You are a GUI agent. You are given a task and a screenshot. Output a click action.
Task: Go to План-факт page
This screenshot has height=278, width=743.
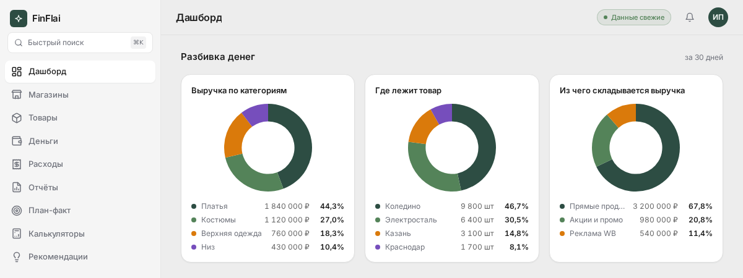point(80,211)
